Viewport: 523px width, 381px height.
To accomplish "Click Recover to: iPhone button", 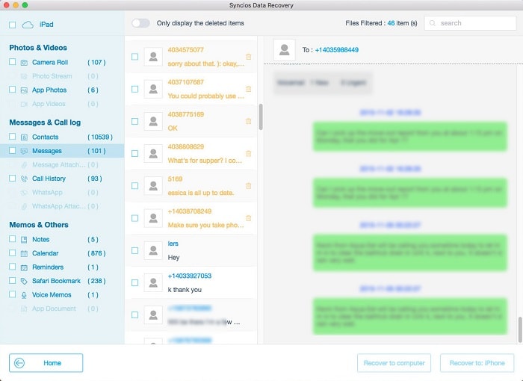I will (x=477, y=362).
